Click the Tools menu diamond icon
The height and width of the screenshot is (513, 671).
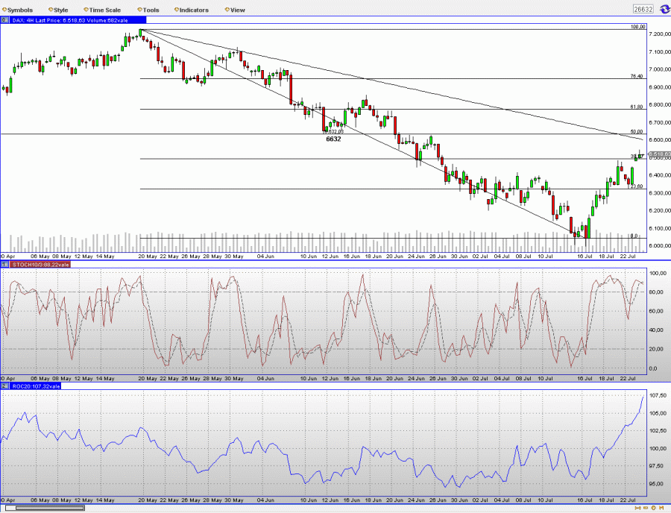140,10
